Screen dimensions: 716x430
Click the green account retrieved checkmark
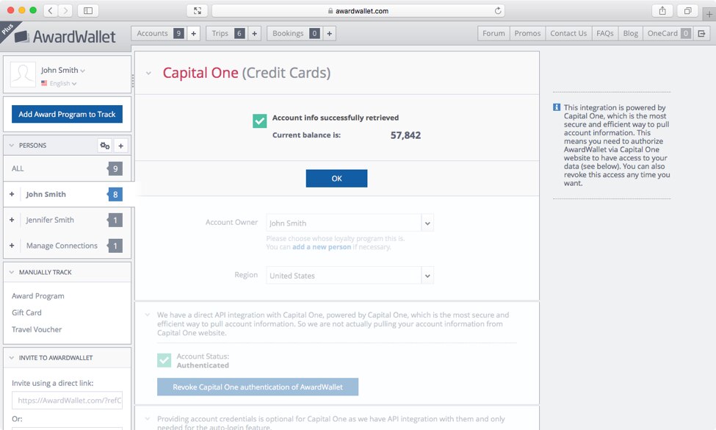(x=260, y=121)
